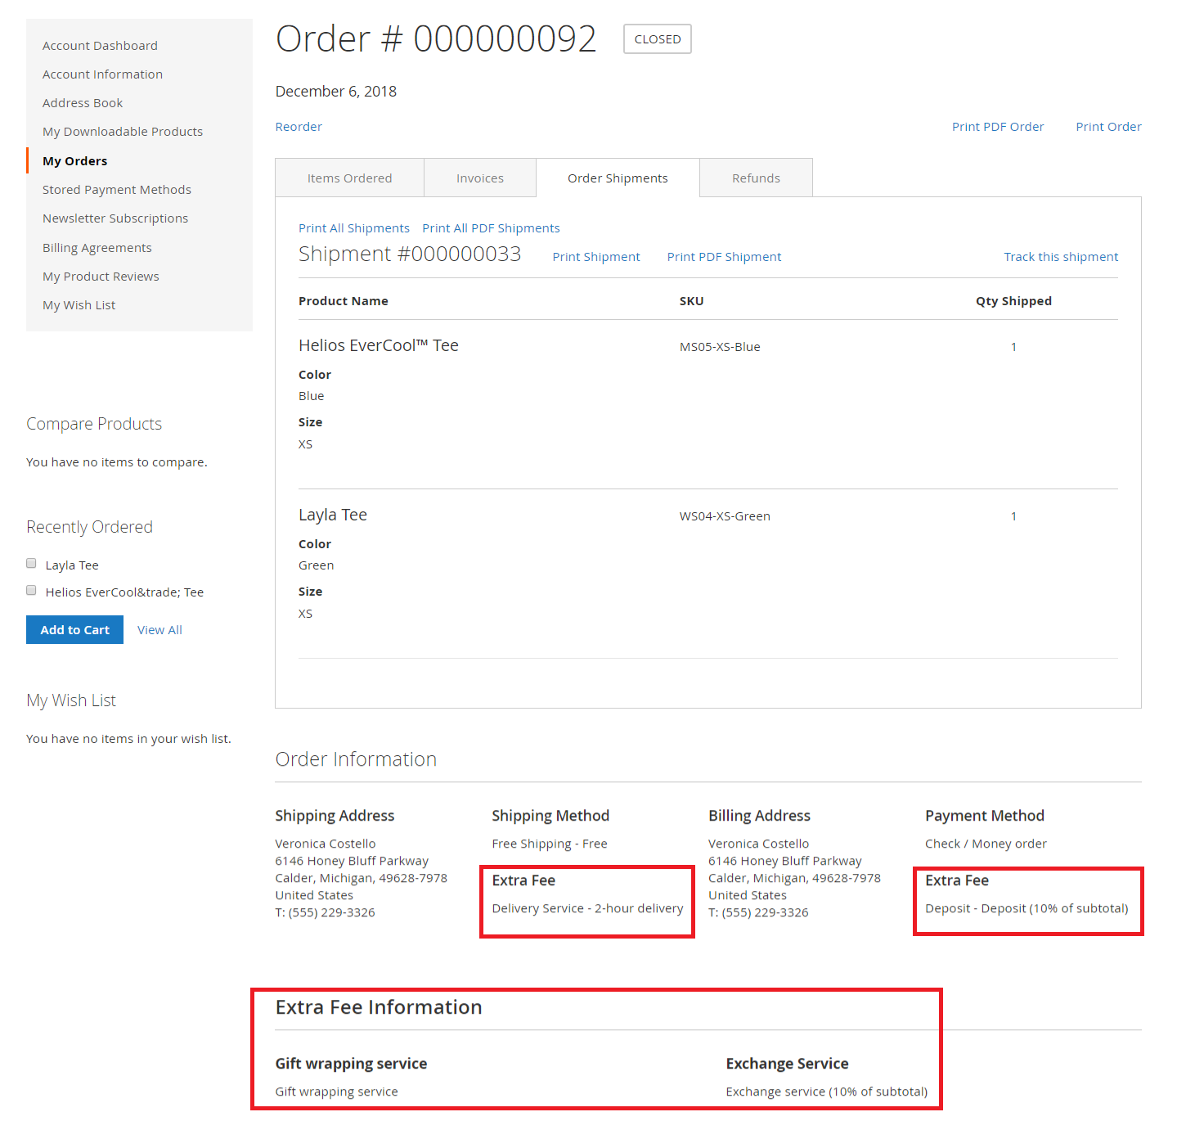Open Newsletter Subscriptions in sidebar
1177x1121 pixels.
[115, 218]
